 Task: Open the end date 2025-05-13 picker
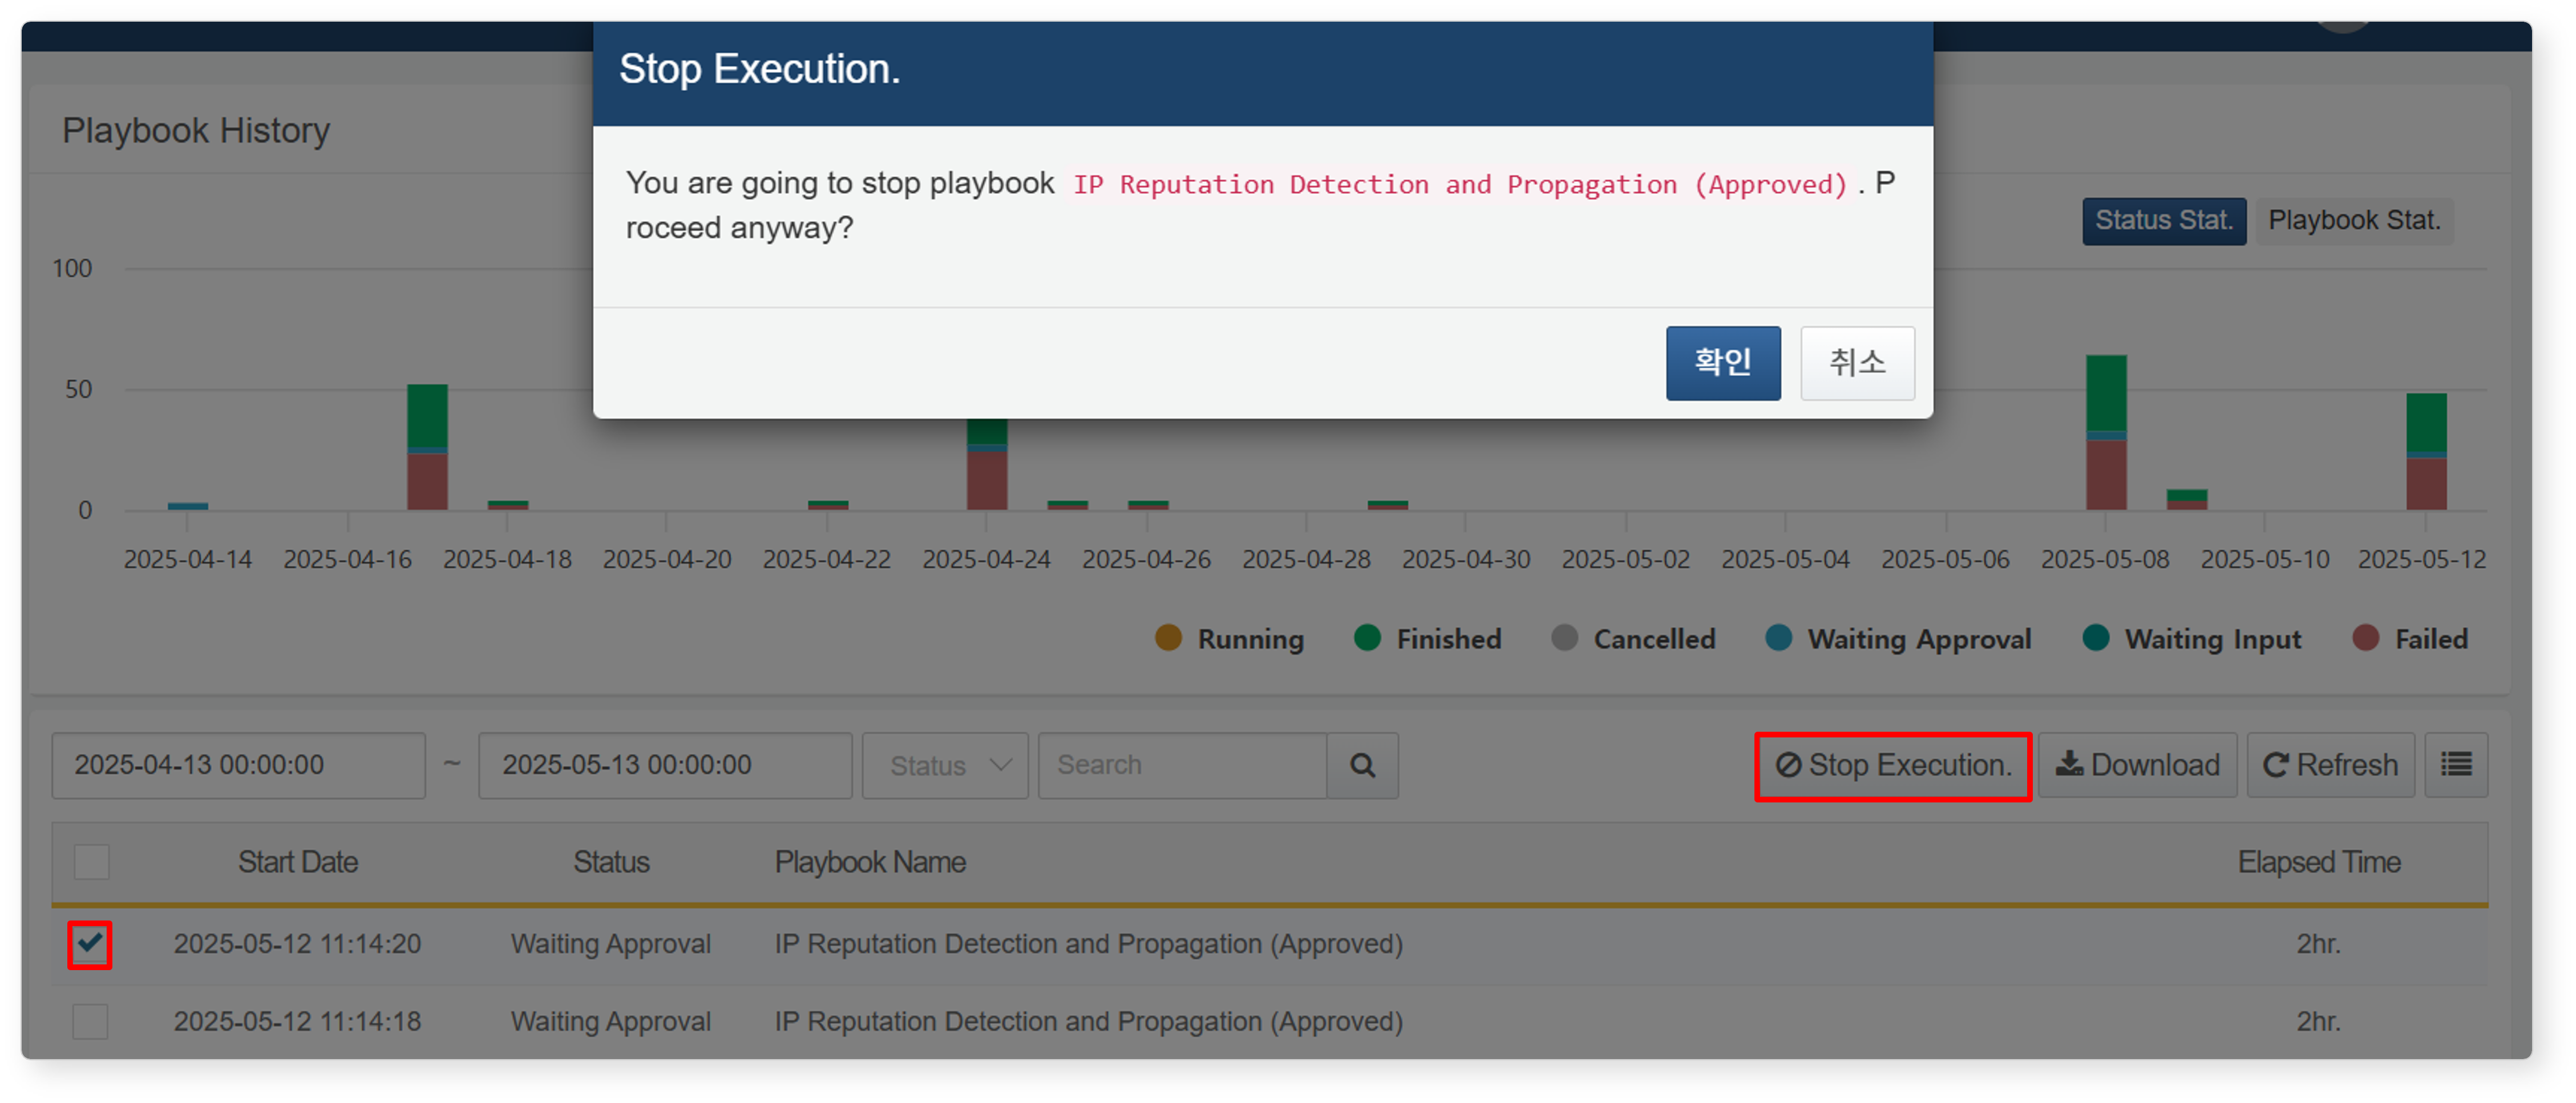click(x=665, y=765)
